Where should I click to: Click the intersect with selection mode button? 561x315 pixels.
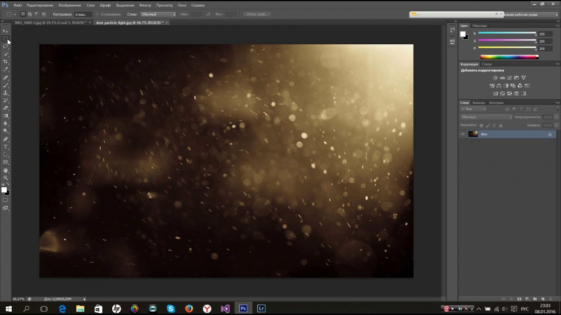tap(44, 15)
